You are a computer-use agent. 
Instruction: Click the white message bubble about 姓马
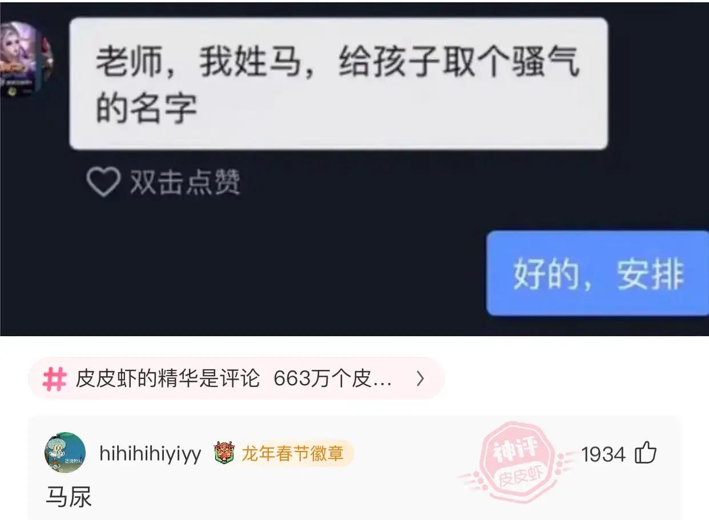(x=339, y=83)
